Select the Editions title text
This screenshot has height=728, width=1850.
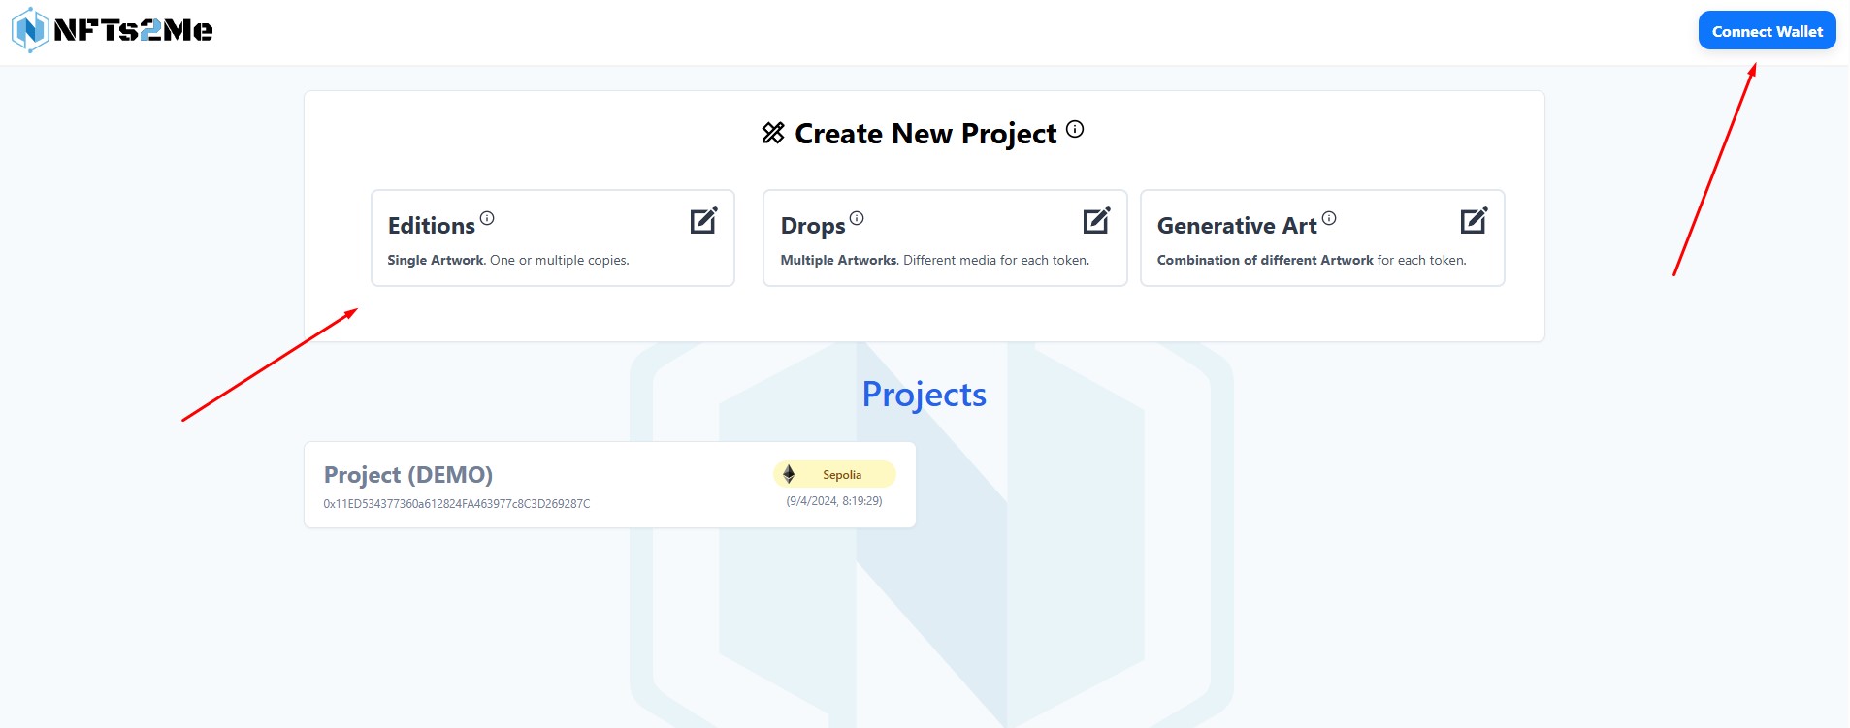pos(431,226)
